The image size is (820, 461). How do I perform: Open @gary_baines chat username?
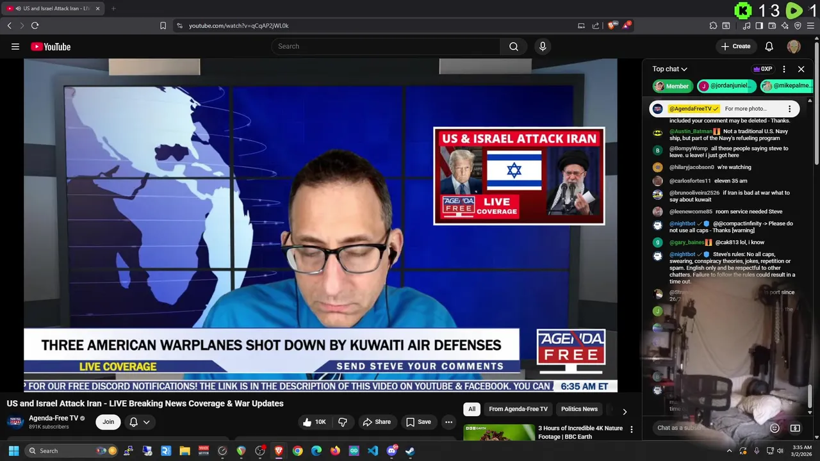pyautogui.click(x=687, y=243)
